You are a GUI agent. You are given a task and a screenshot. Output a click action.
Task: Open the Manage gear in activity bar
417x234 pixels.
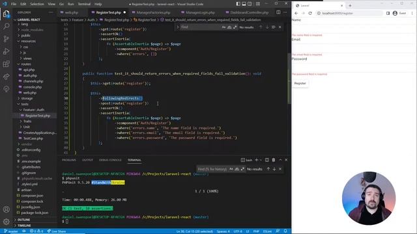[x=6, y=221]
